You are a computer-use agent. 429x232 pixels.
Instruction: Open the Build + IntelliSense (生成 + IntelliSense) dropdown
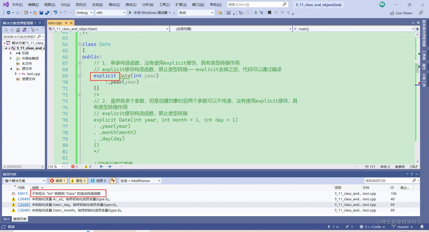(140, 181)
